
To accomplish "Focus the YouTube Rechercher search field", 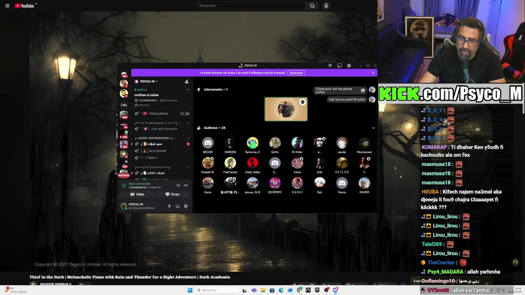I will coord(251,6).
